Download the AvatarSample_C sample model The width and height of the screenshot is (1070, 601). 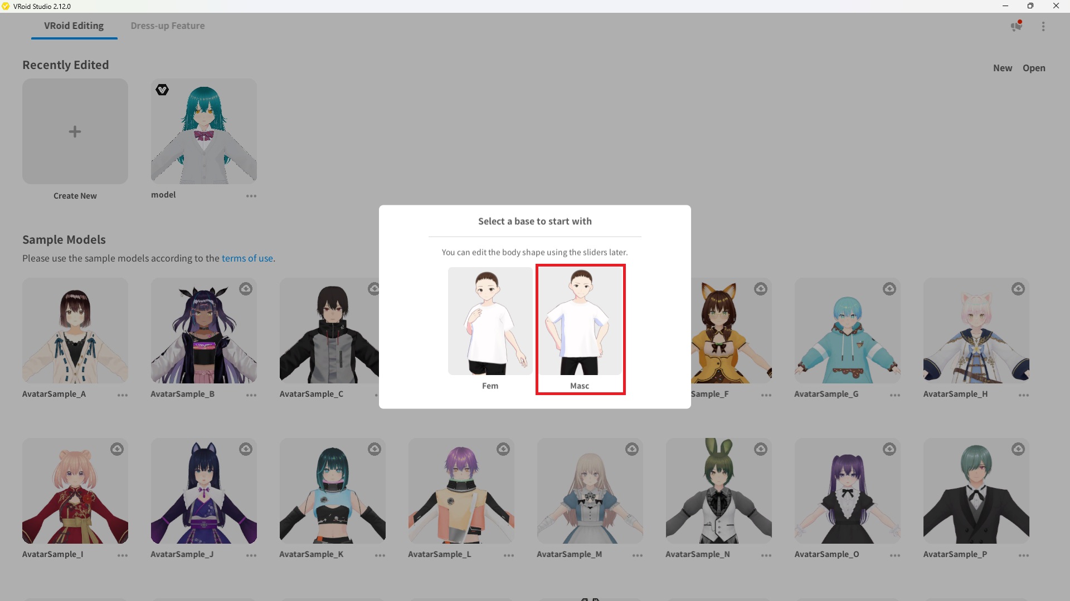(374, 289)
